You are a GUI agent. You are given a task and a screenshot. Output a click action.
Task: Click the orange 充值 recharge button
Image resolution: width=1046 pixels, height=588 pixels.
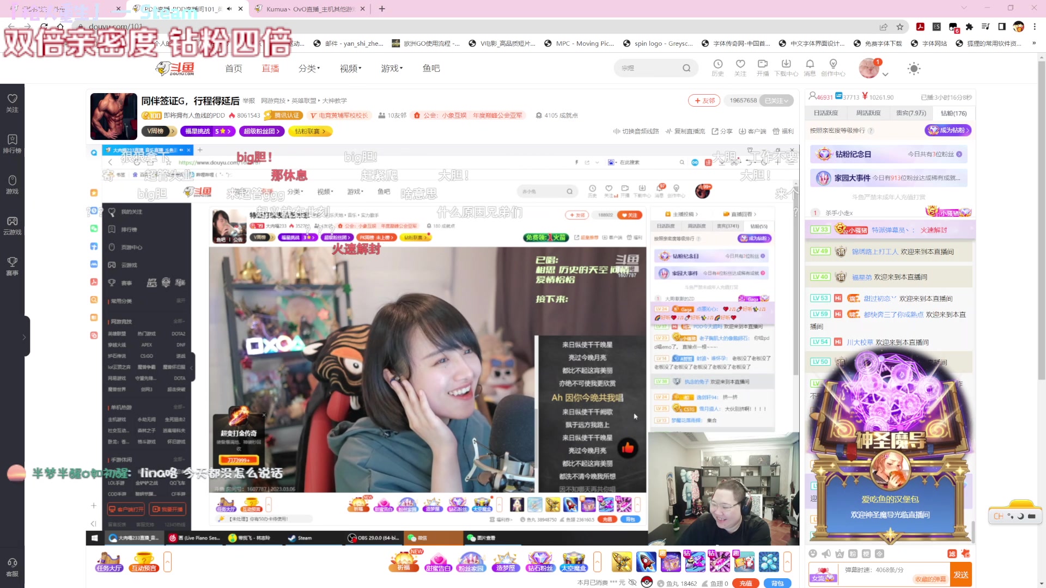pyautogui.click(x=746, y=583)
